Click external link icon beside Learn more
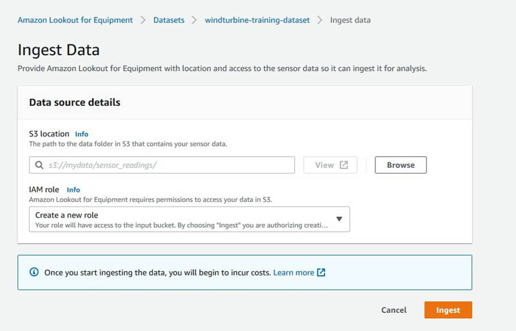The width and height of the screenshot is (516, 331). (321, 272)
